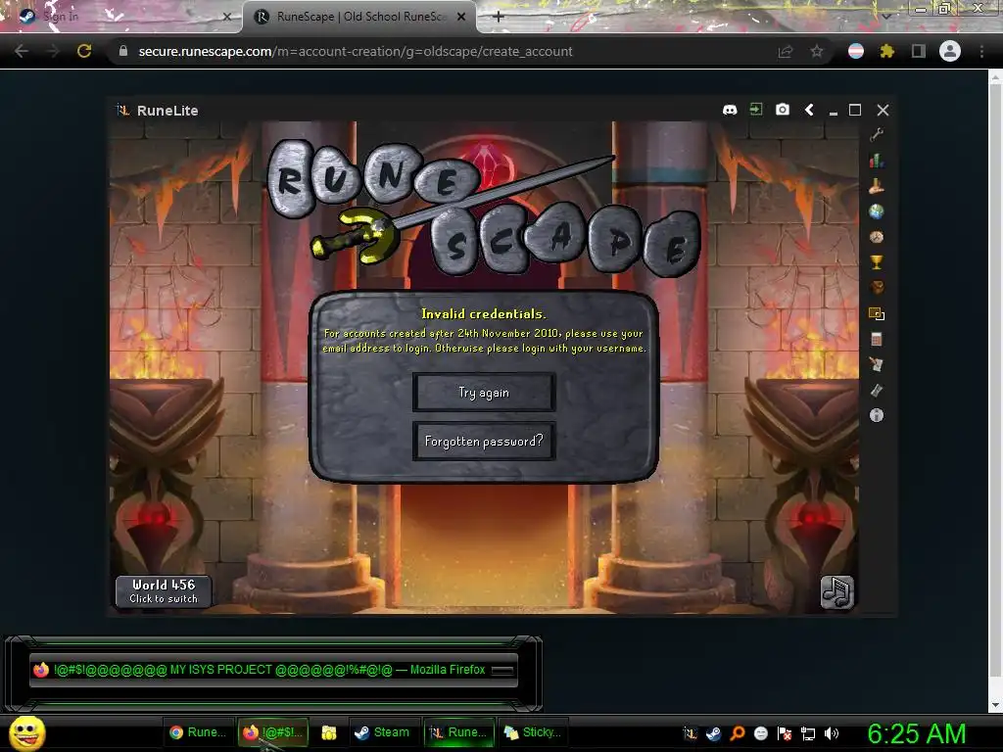The width and height of the screenshot is (1003, 752).
Task: Click the network tray icon
Action: [x=808, y=733]
